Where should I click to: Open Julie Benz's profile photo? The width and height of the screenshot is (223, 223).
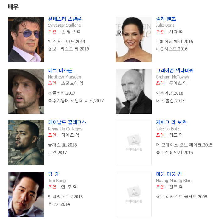[x=134, y=39]
